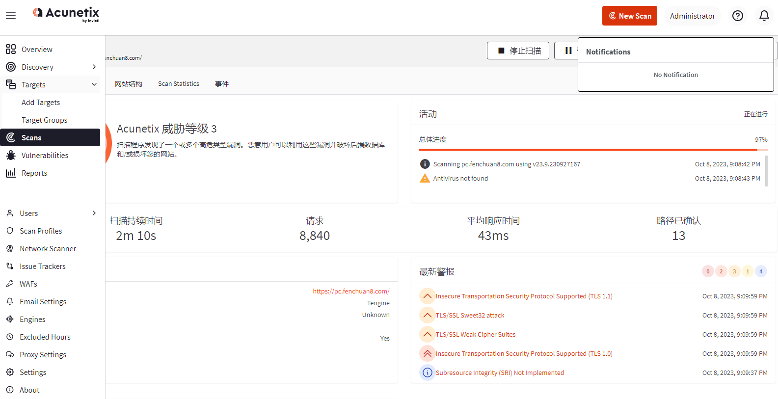The width and height of the screenshot is (778, 399).
Task: Collapse the Targets submenu chevron
Action: pyautogui.click(x=94, y=84)
